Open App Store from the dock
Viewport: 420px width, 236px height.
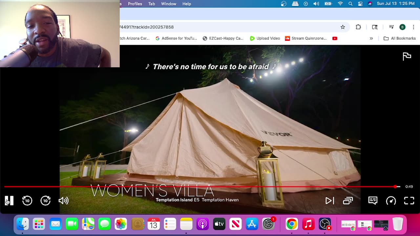252,224
